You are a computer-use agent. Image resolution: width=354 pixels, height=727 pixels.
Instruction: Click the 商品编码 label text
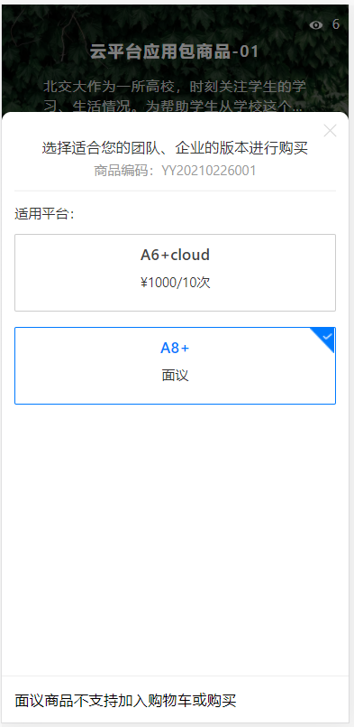[x=122, y=171]
